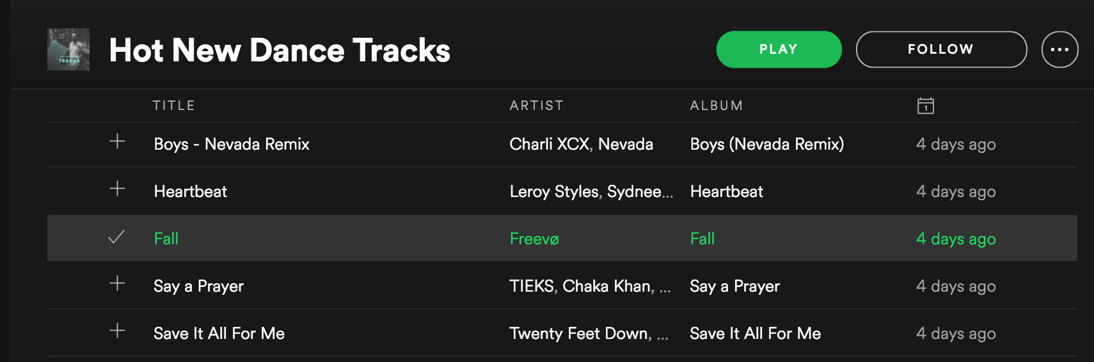1094x362 pixels.
Task: Select the Heartbeat track title
Action: click(190, 191)
